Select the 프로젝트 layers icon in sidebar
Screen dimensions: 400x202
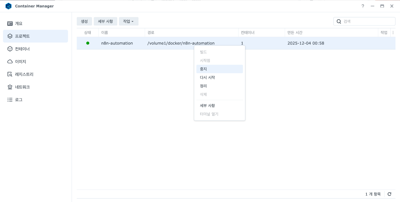pyautogui.click(x=10, y=36)
